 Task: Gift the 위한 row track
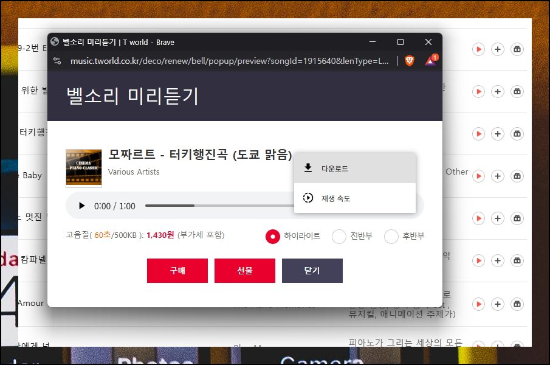pos(517,92)
